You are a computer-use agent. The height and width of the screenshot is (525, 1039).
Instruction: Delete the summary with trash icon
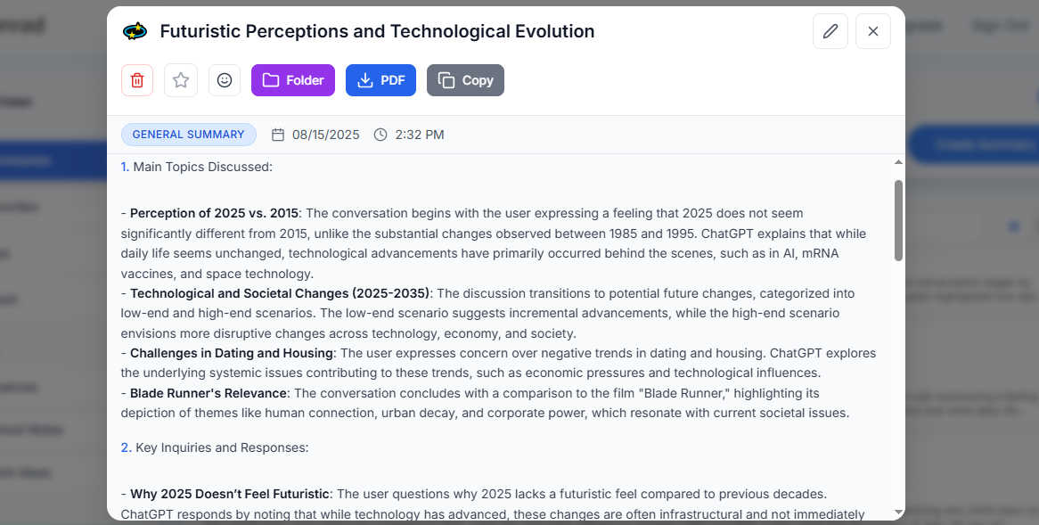point(137,80)
